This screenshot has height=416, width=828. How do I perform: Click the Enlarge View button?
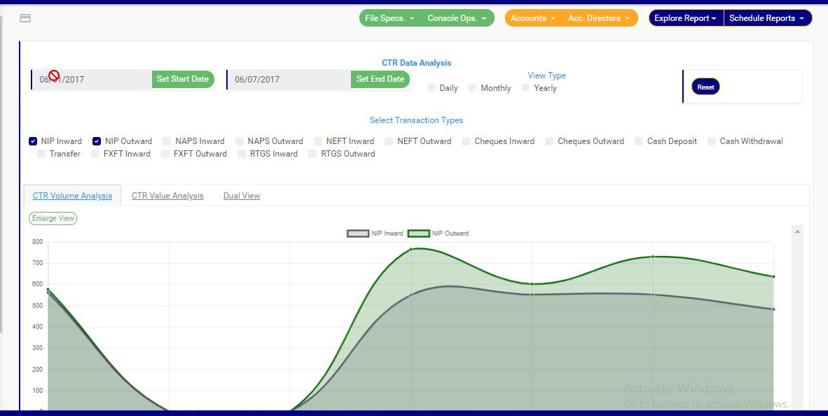(53, 218)
